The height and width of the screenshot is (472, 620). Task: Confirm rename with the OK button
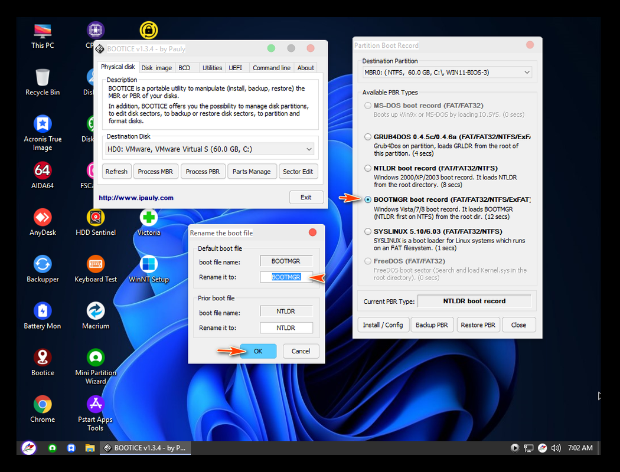[x=258, y=351]
